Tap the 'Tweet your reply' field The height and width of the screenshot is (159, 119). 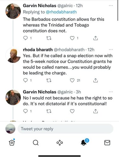65,129
